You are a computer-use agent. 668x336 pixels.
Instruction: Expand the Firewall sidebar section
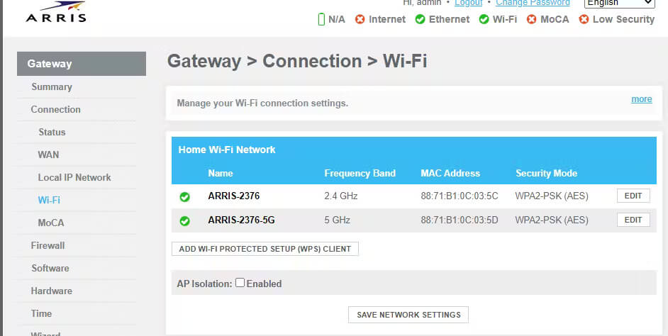(x=48, y=245)
